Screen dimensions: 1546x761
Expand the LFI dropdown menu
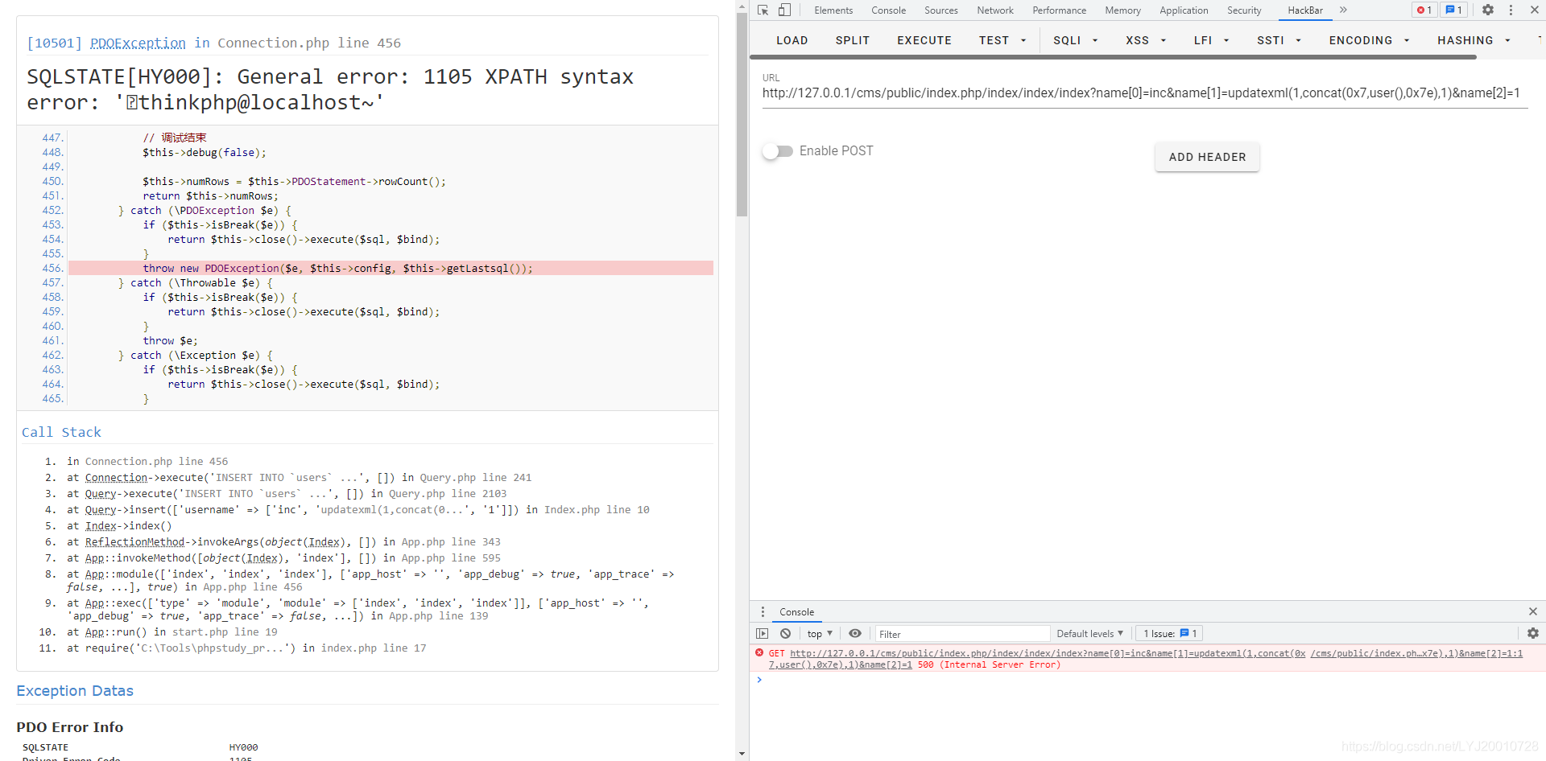pyautogui.click(x=1211, y=40)
